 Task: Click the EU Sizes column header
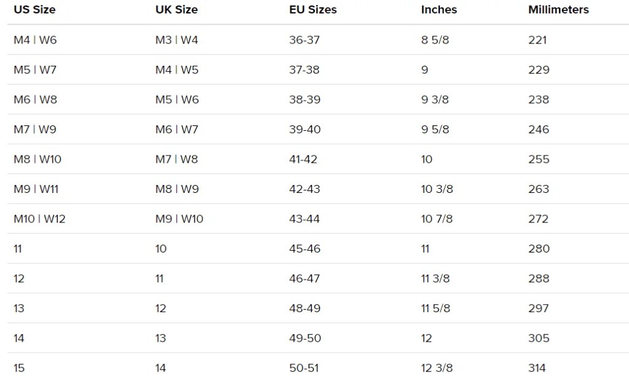pos(313,10)
